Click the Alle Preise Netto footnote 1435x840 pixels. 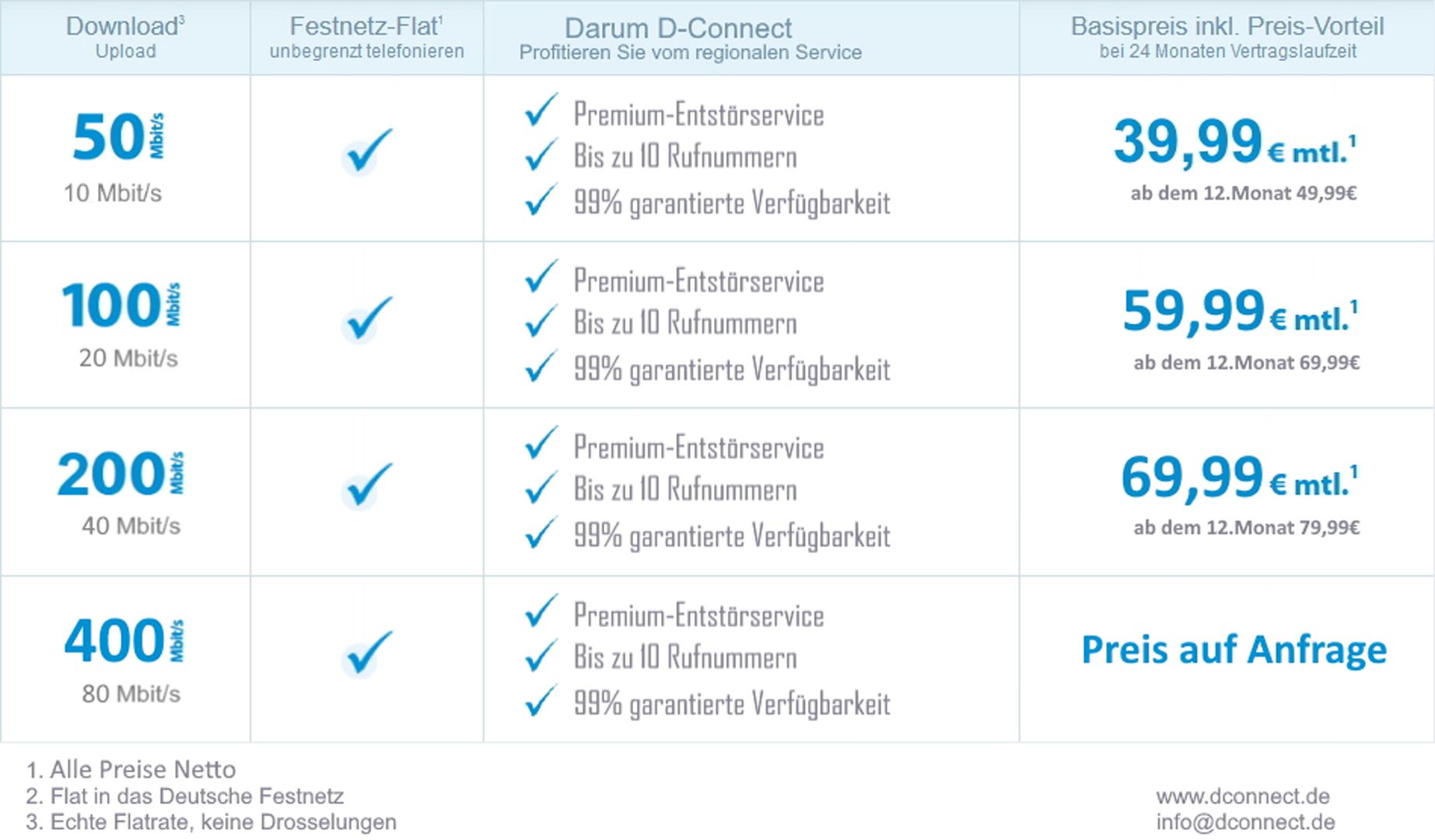[131, 770]
